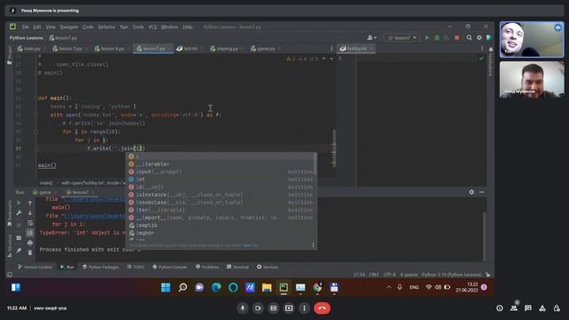This screenshot has height=320, width=569.
Task: Print the Run console output
Action: point(30,243)
